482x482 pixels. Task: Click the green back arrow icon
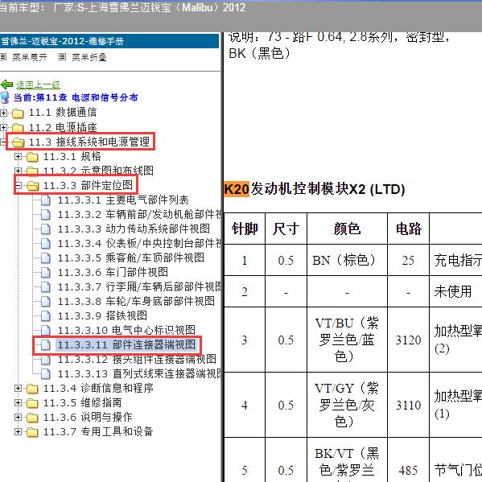coord(6,84)
